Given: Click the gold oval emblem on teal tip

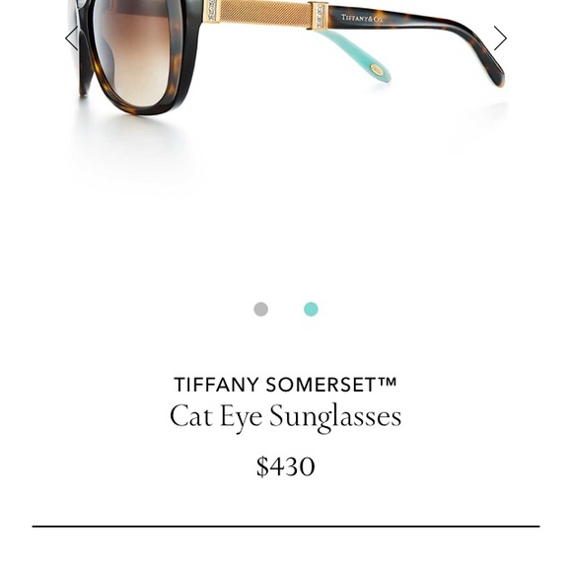Looking at the screenshot, I should tap(377, 69).
